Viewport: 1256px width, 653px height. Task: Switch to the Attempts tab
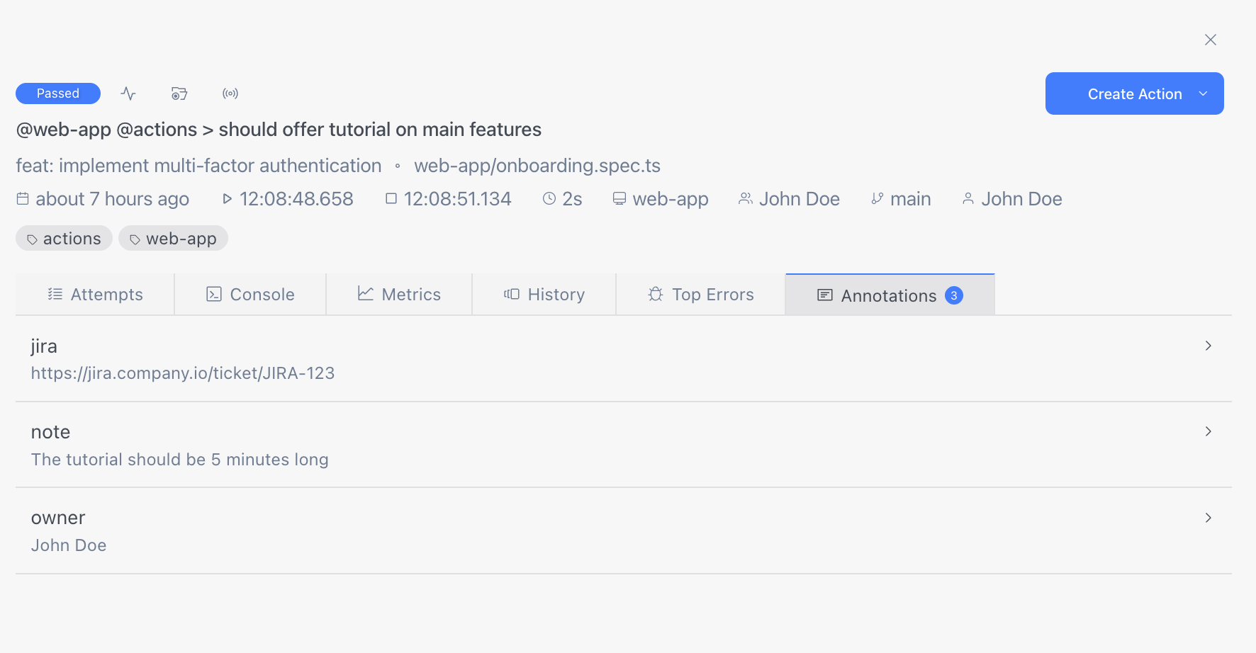(x=95, y=295)
